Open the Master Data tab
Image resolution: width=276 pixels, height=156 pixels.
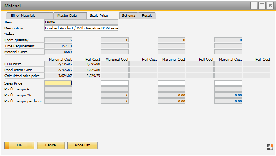tap(67, 16)
